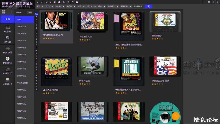
Task: Open the 007 game cartridge thumbnail
Action: (x=56, y=21)
